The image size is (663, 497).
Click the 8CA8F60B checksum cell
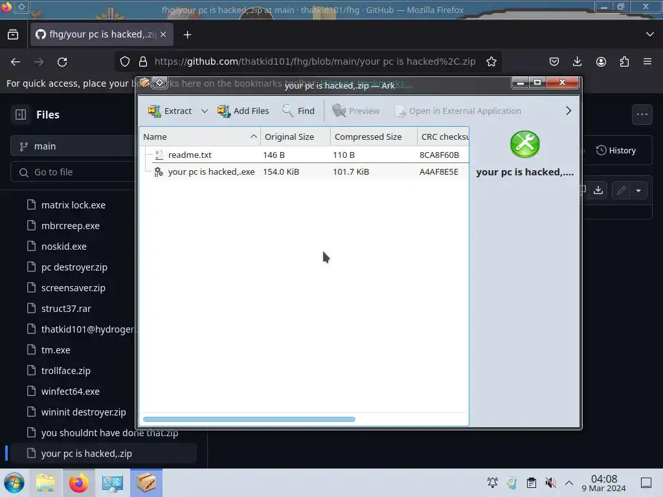pyautogui.click(x=439, y=155)
